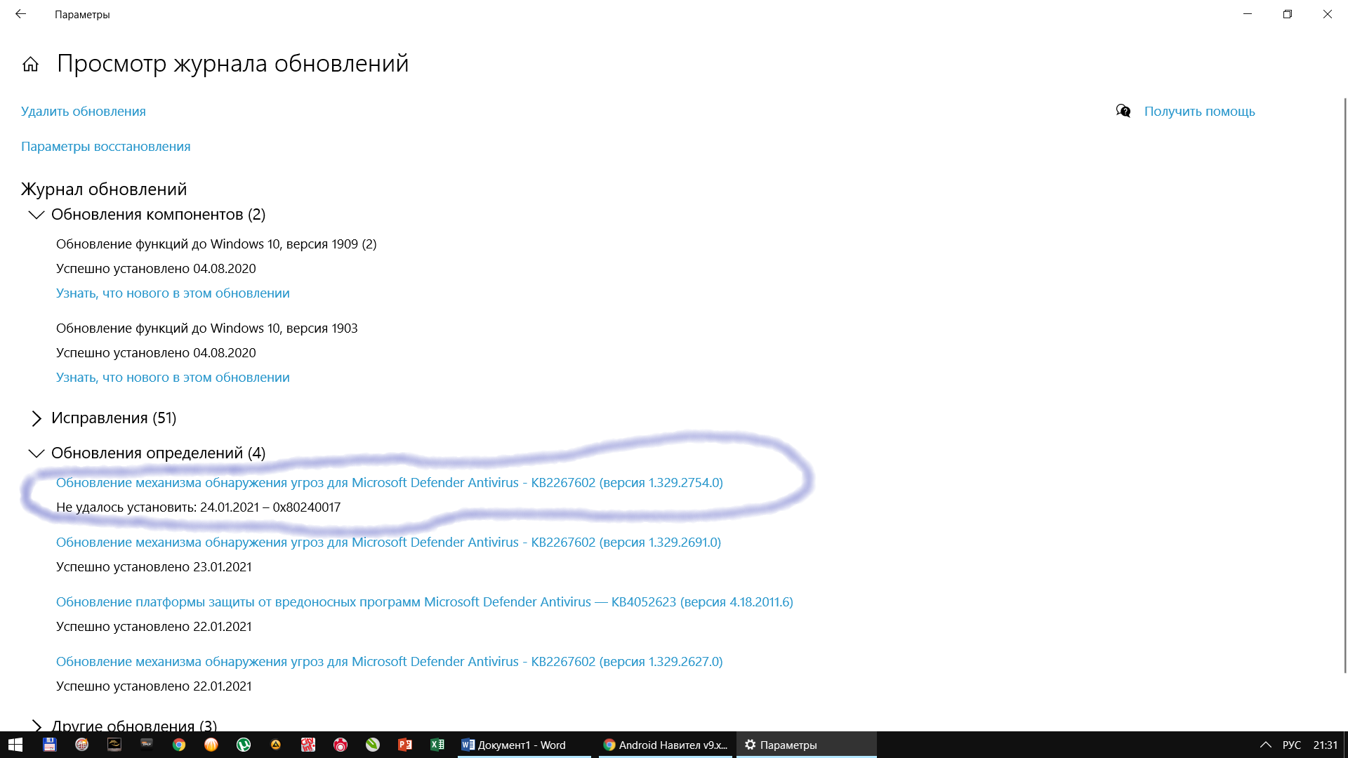Open the Удалить обновления link
Viewport: 1348px width, 758px height.
84,112
